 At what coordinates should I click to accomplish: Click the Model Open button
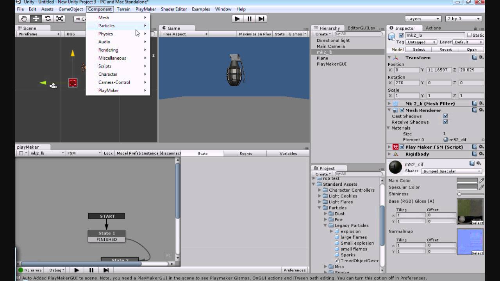[x=471, y=50]
